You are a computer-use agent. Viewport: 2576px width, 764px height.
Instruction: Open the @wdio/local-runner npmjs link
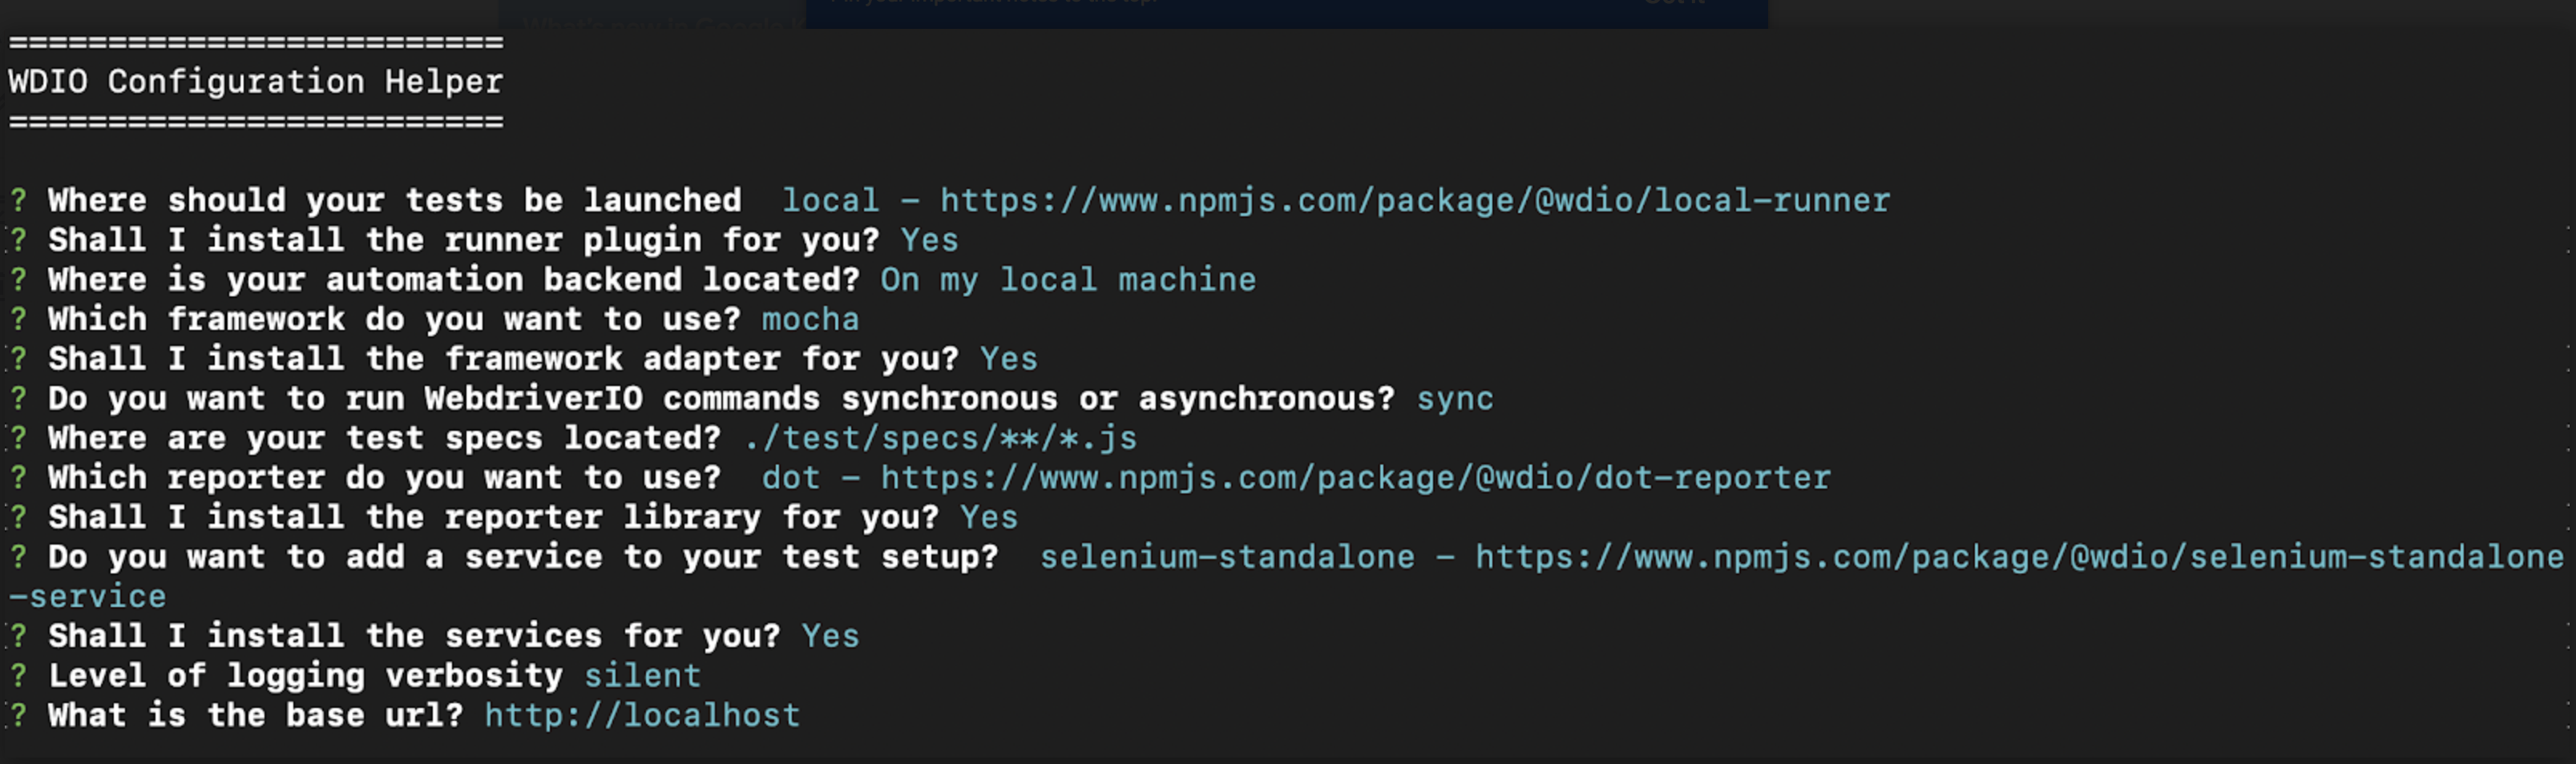click(1415, 201)
